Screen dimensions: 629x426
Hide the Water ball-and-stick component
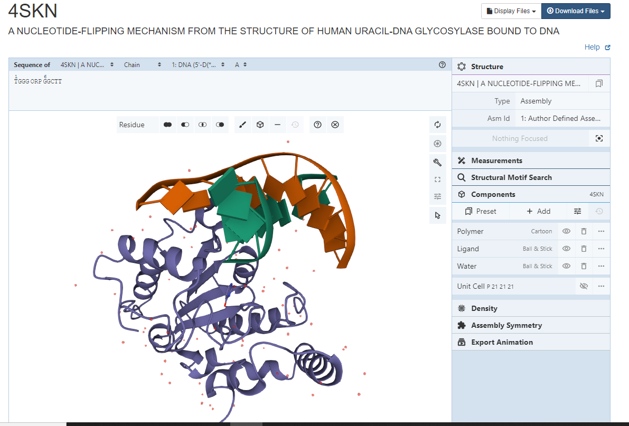click(566, 266)
